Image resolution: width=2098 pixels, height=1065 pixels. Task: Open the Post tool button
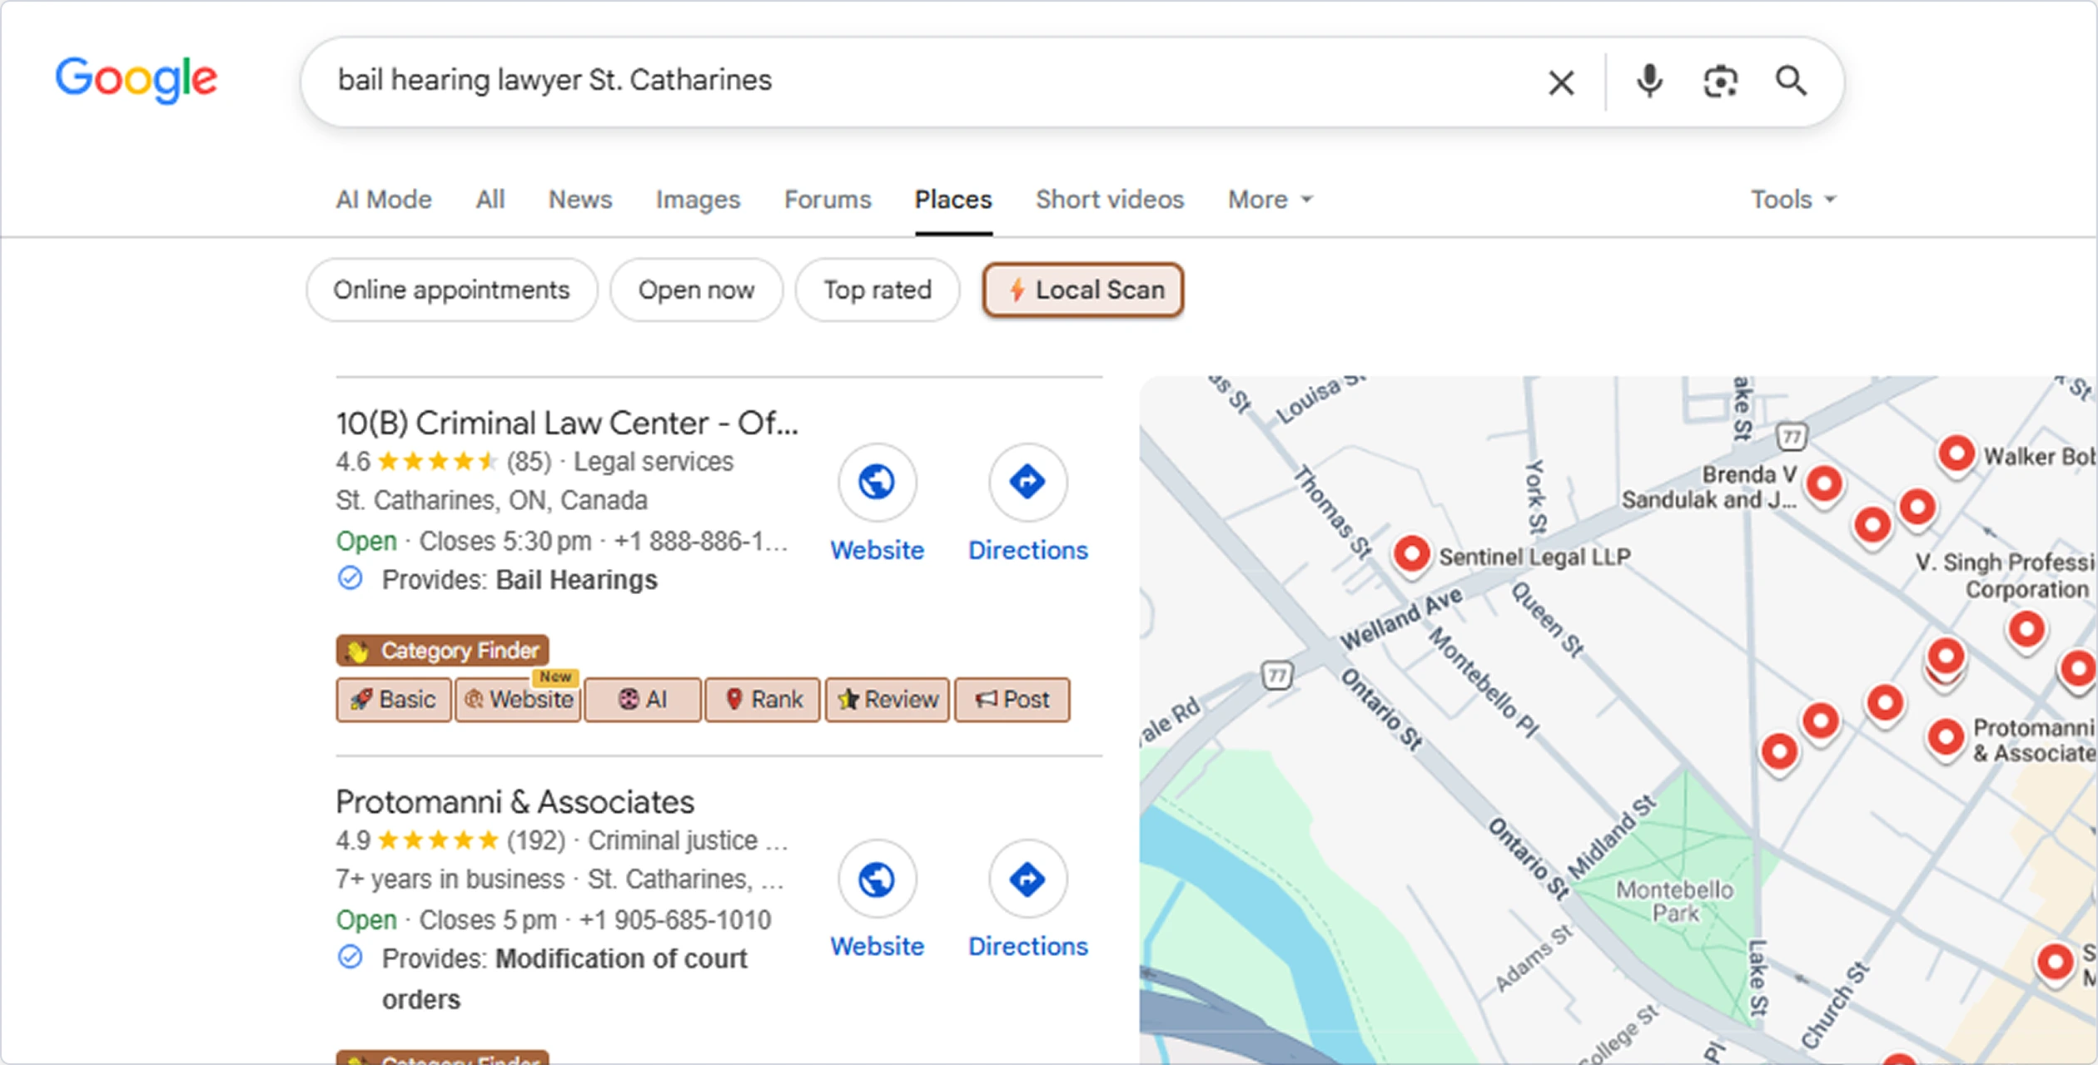[1012, 700]
